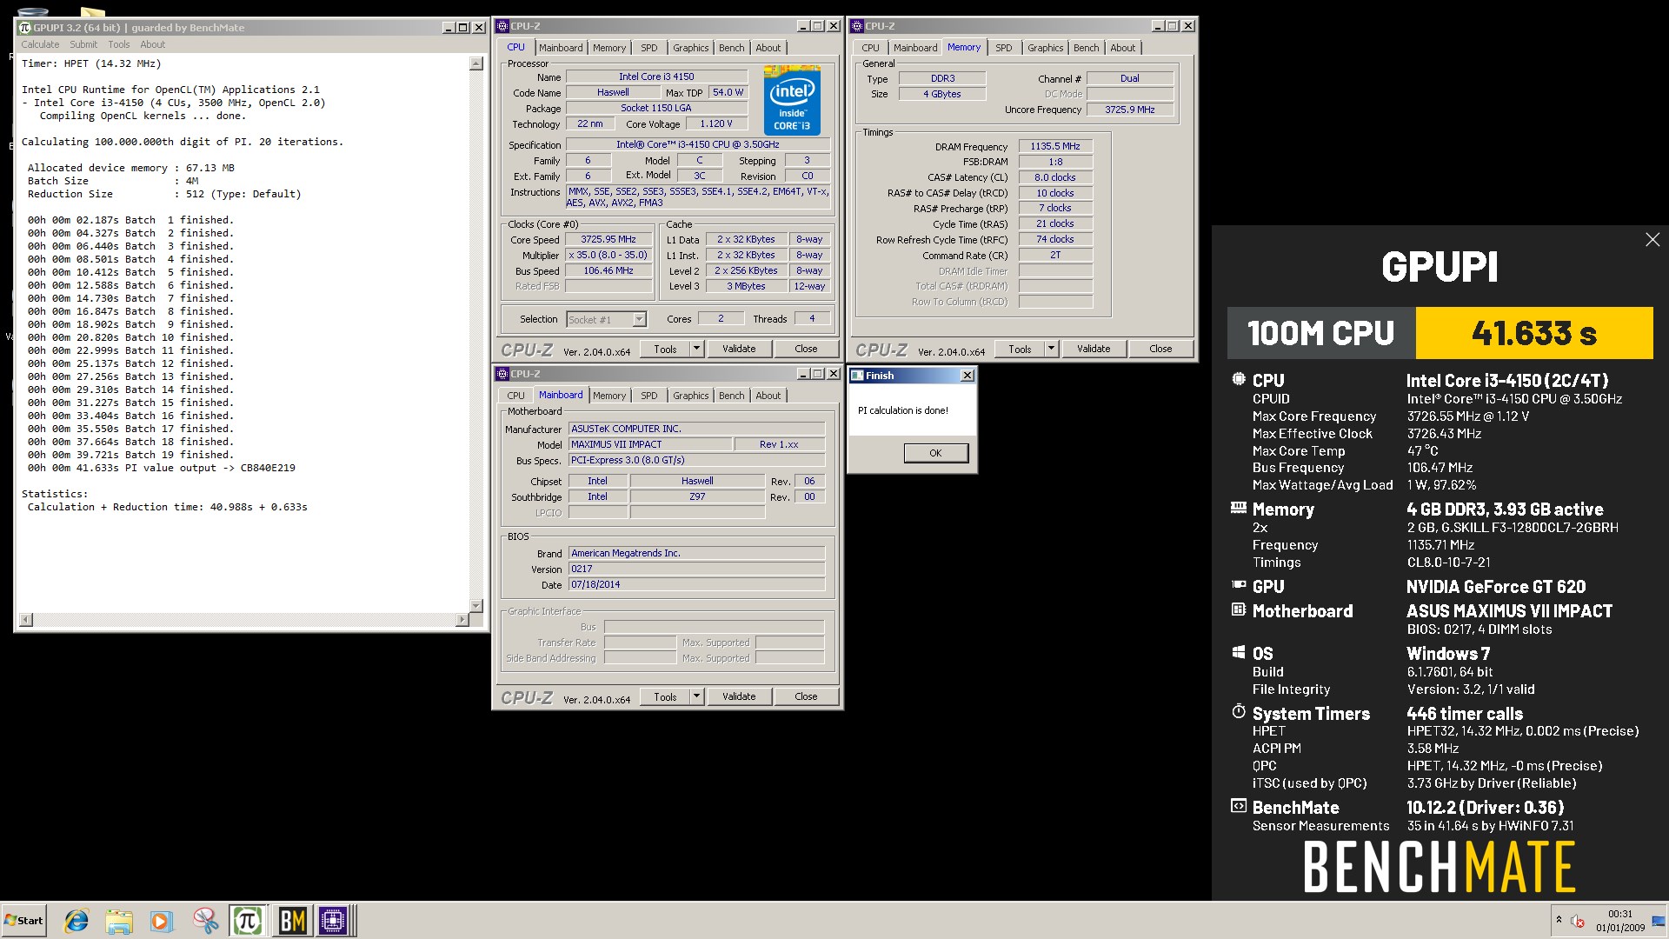Select CPU tab in CPU-Z Mainboard window
1669x939 pixels.
(515, 396)
